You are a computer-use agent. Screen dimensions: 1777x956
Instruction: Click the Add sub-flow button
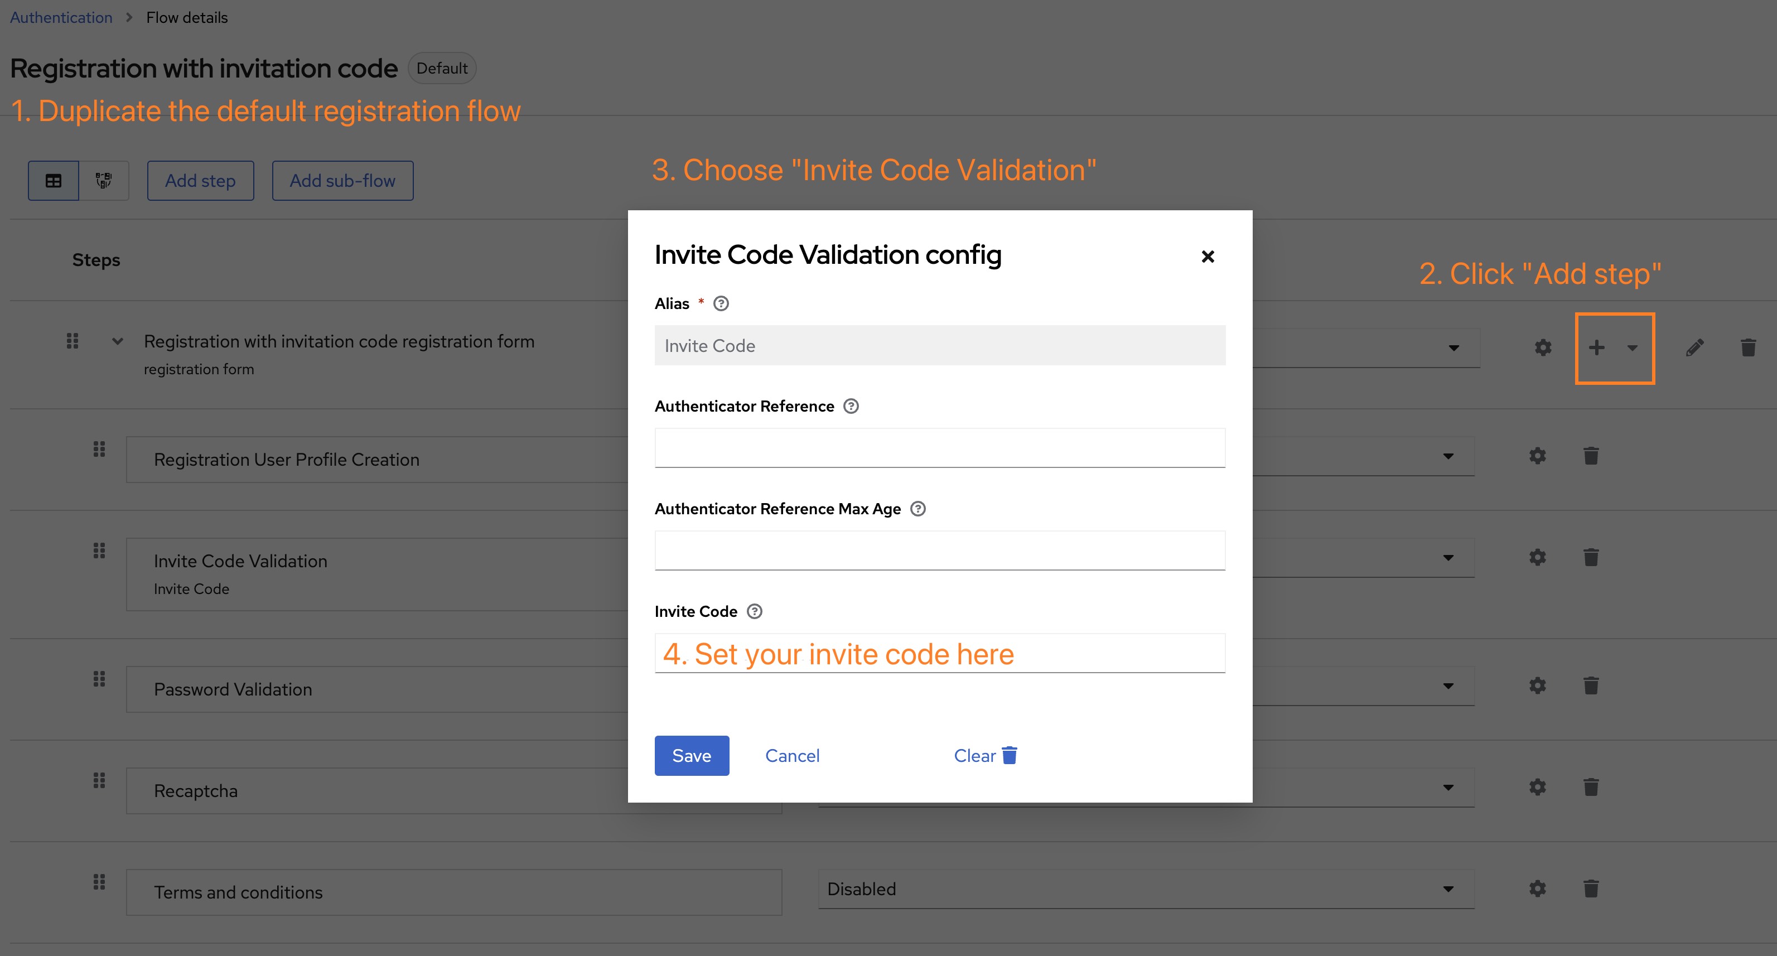click(x=342, y=181)
